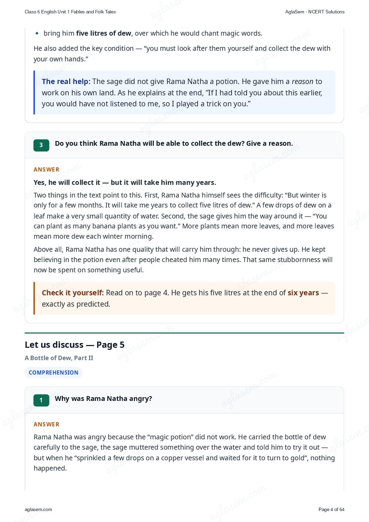Click the 'six years' highlighted text
This screenshot has width=369, height=522.
[303, 293]
